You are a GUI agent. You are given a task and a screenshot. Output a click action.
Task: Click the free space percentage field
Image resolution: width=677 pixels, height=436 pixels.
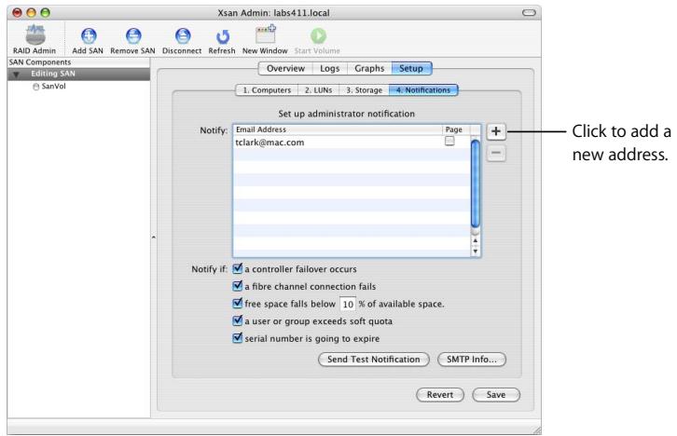348,304
